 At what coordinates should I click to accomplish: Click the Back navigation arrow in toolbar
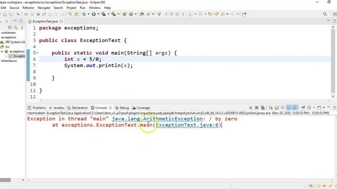pyautogui.click(x=222, y=14)
